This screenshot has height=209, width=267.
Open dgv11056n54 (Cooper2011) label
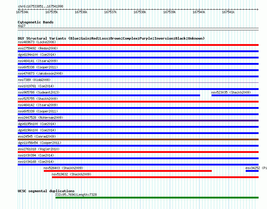pyautogui.click(x=40, y=143)
